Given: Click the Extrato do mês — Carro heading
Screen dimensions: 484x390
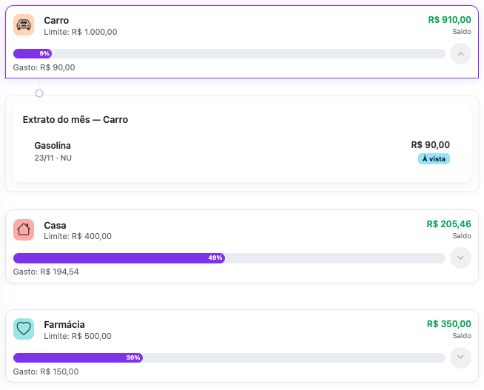Looking at the screenshot, I should [x=75, y=119].
